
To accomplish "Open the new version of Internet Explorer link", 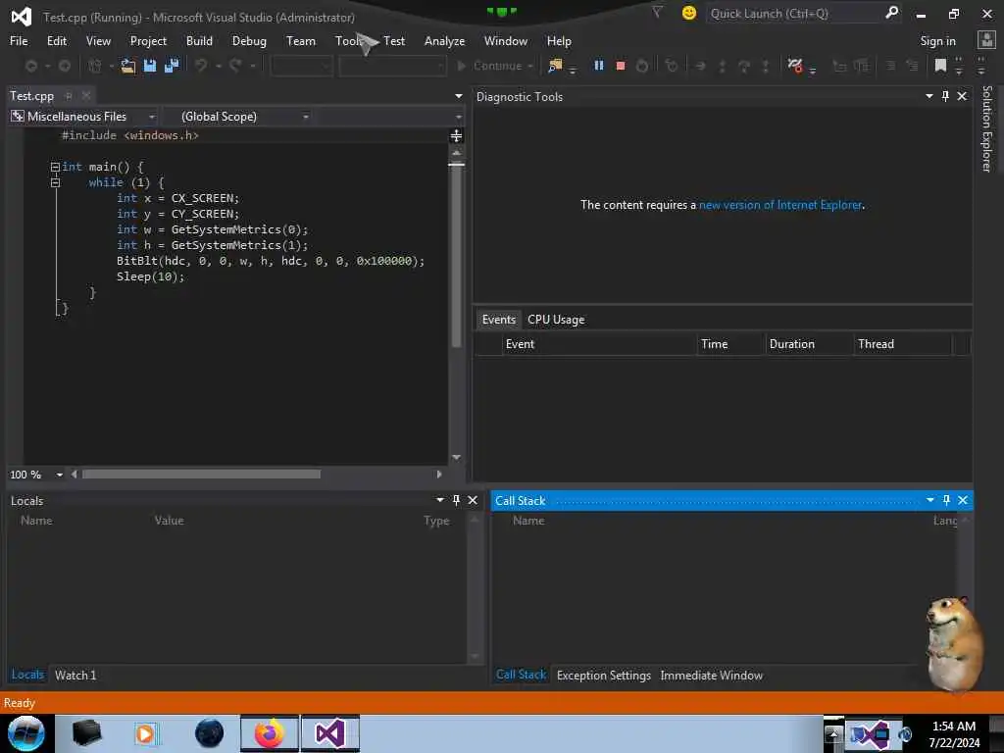I will [780, 205].
